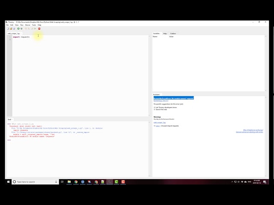Click the microphone icon in the taskbar search
This screenshot has width=274, height=205.
pos(56,182)
